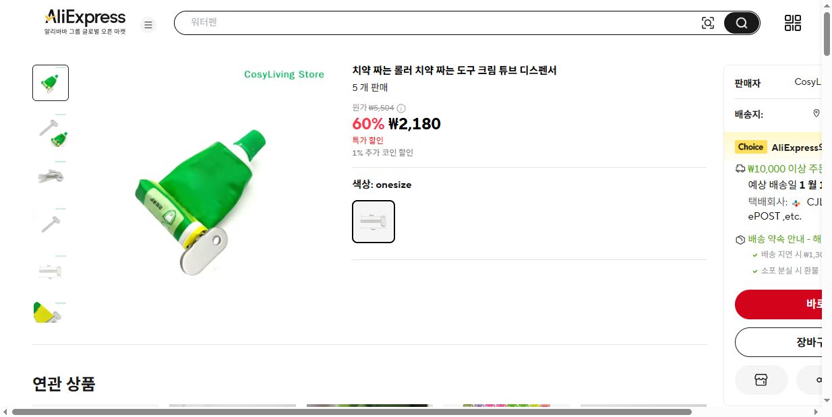
Task: Select the yellow-green last product thumbnail
Action: [x=50, y=311]
